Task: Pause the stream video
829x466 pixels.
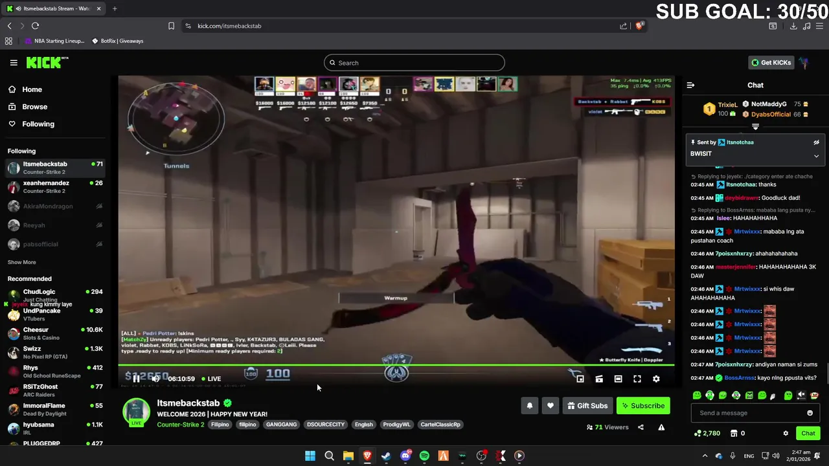Action: tap(136, 379)
